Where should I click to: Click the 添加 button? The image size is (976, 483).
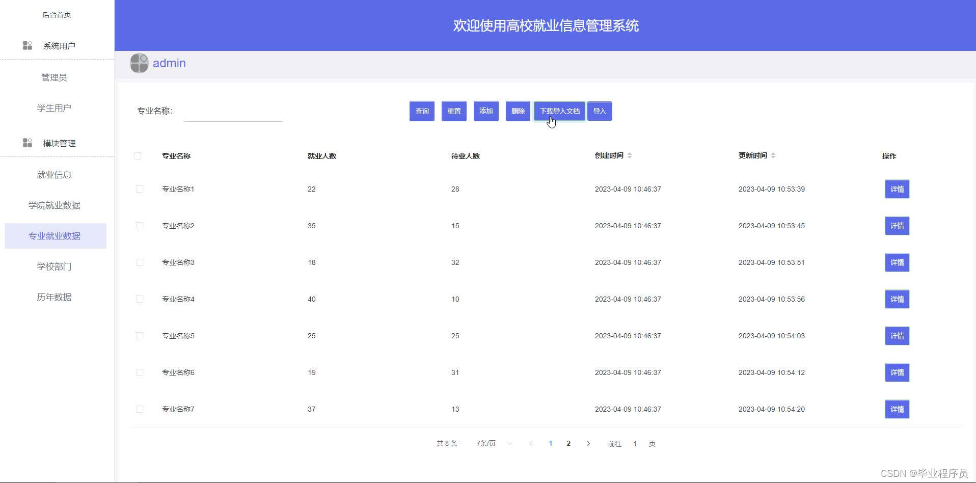tap(486, 111)
